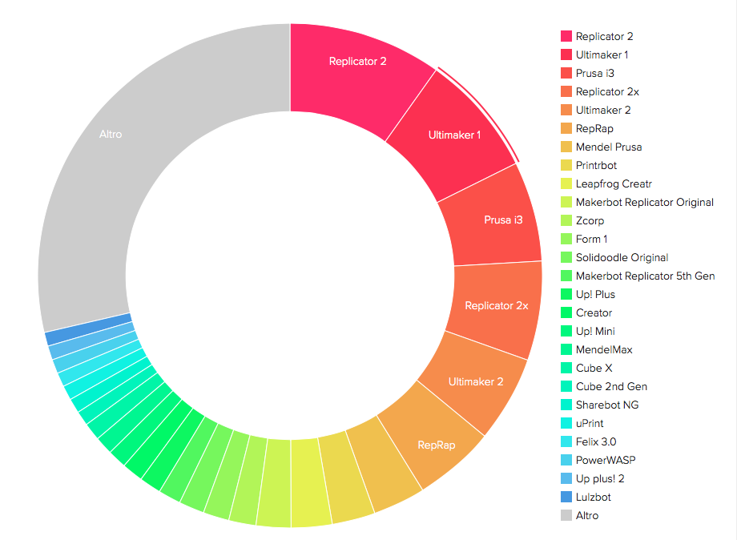Click the Creator legend color swatch
The height and width of the screenshot is (540, 737).
(566, 312)
